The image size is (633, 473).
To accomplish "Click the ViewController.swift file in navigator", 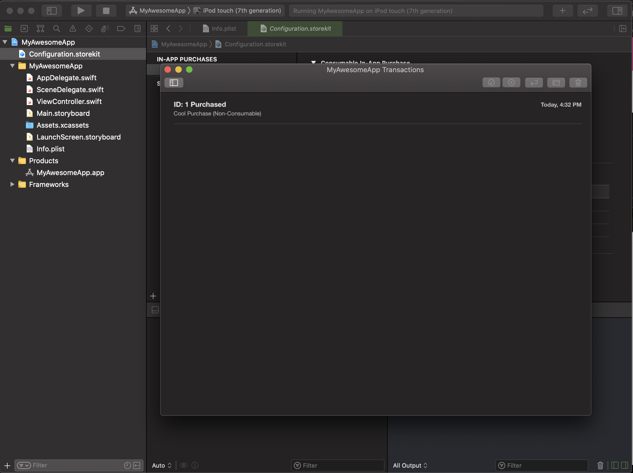I will point(69,101).
